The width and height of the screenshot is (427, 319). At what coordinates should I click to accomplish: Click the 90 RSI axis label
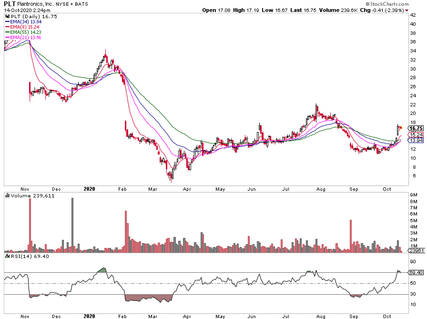tap(413, 261)
